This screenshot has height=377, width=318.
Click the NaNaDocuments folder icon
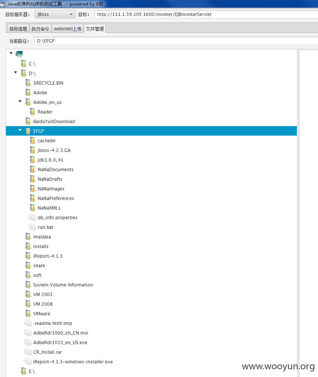coord(33,170)
